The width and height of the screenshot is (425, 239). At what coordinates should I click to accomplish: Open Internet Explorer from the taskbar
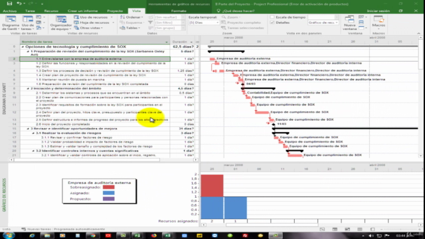click(x=32, y=236)
